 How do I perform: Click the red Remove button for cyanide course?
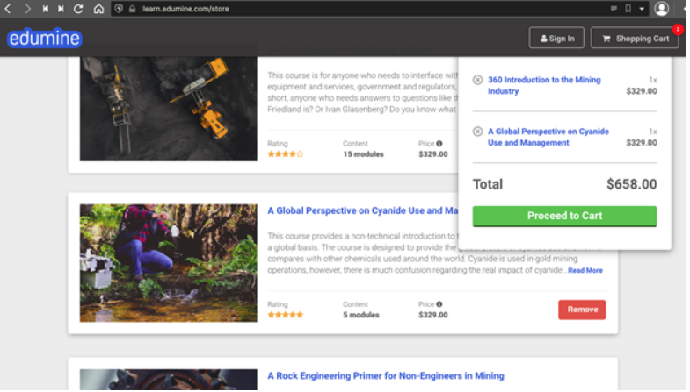click(x=582, y=310)
